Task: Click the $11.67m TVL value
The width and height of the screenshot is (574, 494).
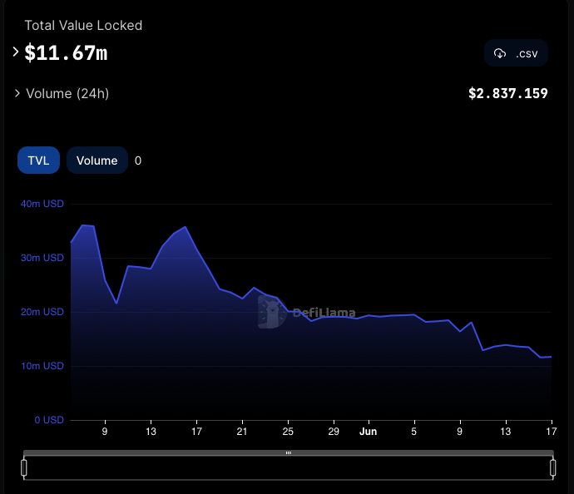Action: 66,53
